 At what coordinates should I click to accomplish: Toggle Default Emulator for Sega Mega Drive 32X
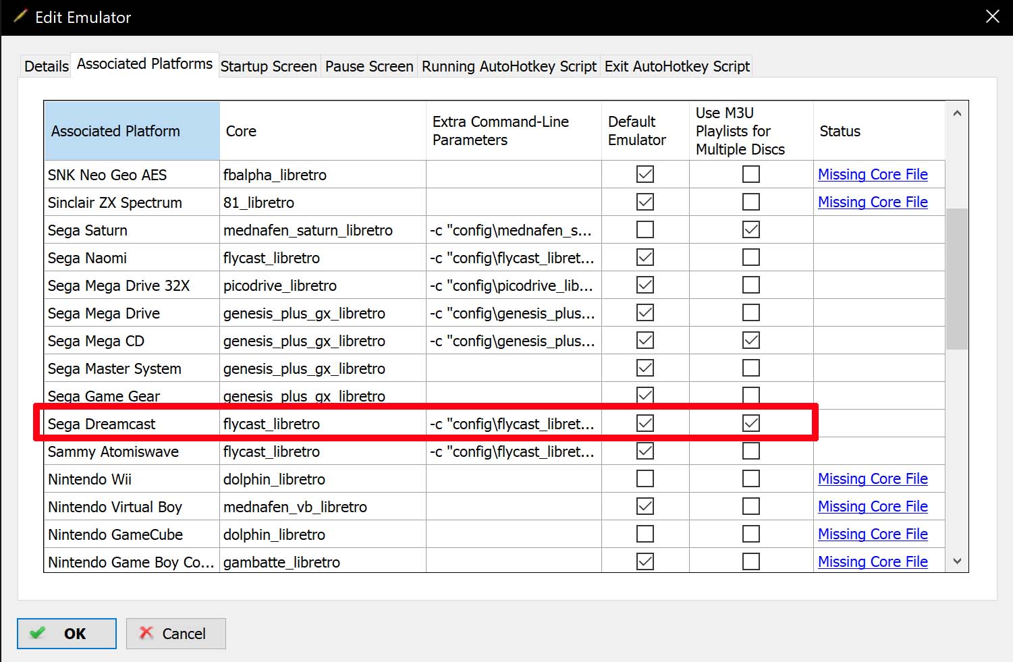645,285
